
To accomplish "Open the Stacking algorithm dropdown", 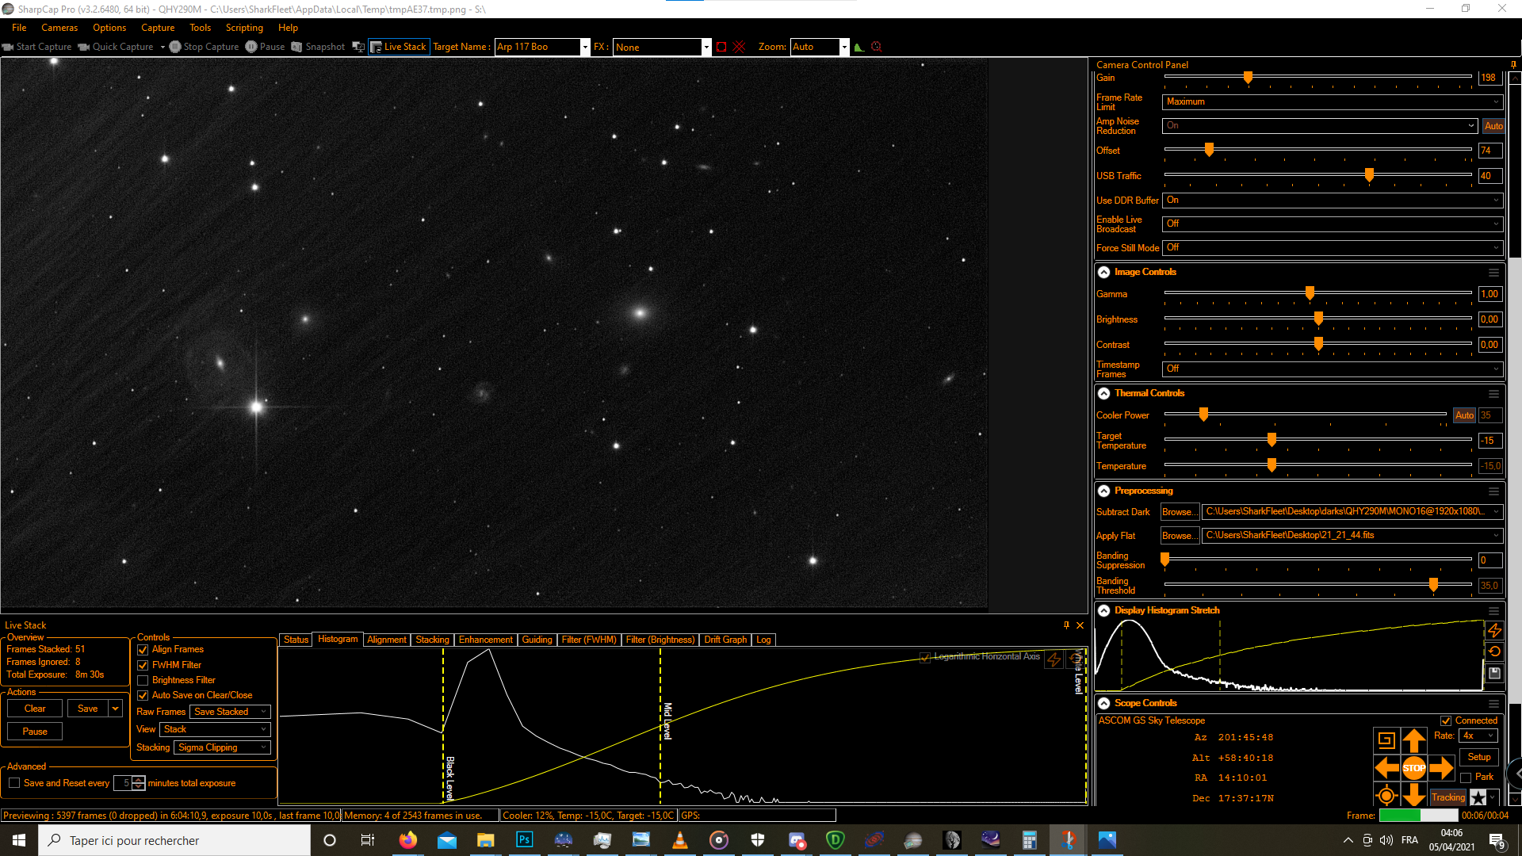I will pyautogui.click(x=222, y=747).
